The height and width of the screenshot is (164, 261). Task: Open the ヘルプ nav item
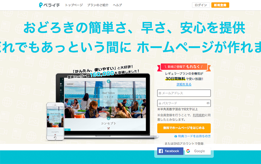(117, 5)
